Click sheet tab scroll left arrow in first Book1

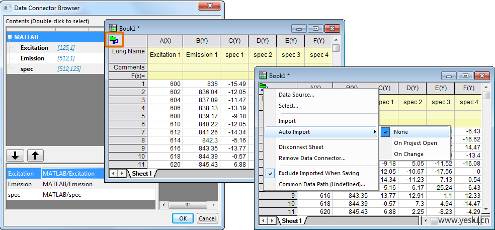(x=114, y=173)
